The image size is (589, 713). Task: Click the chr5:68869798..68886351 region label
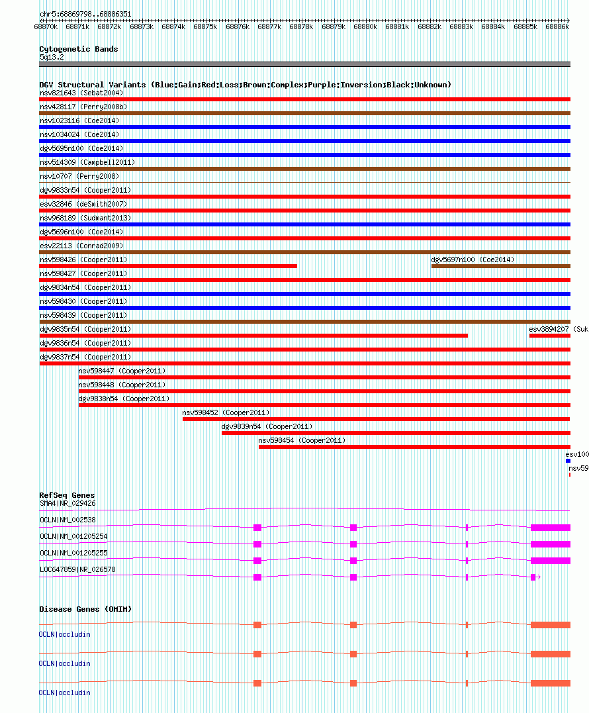(x=85, y=14)
